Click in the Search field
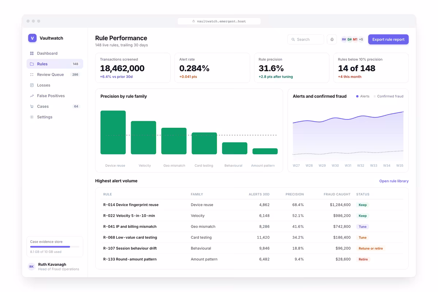The image size is (438, 292). point(306,39)
